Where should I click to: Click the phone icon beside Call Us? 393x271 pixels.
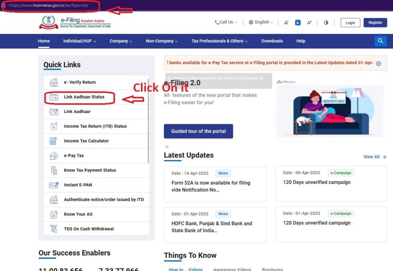217,22
